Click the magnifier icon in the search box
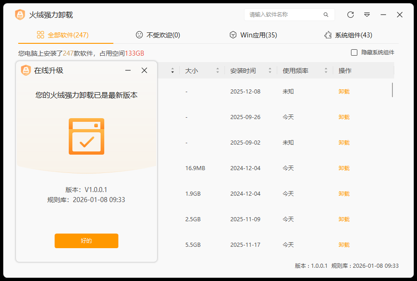Viewport: 417px width, 281px height. click(x=326, y=15)
